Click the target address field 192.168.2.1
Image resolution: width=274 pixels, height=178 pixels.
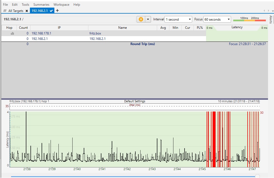tap(69, 19)
